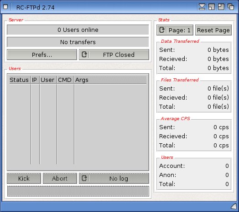The image size is (239, 212).
Task: Click the window depth gadget
Action: pos(231,7)
